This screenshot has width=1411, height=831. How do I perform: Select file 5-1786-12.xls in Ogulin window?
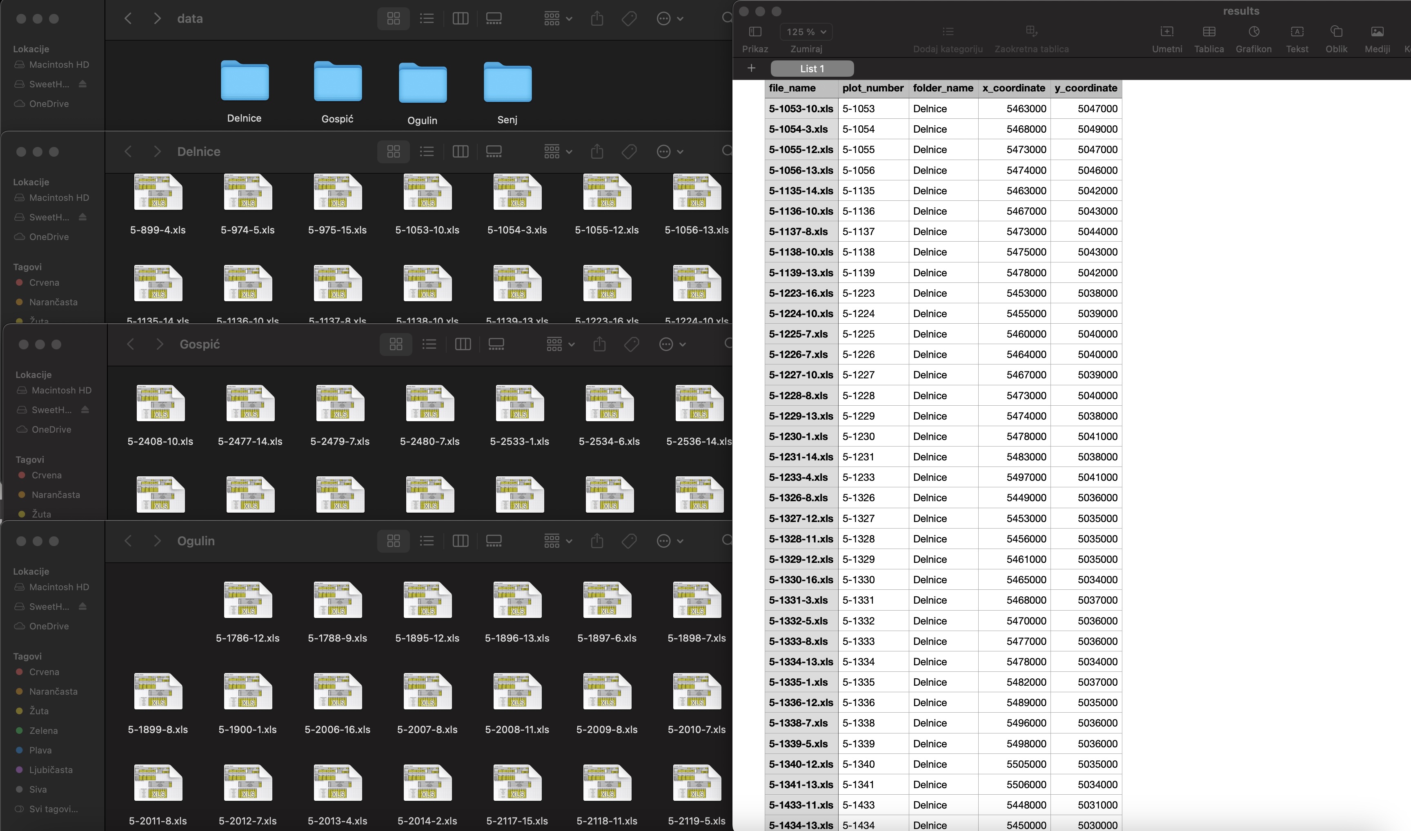(x=247, y=613)
